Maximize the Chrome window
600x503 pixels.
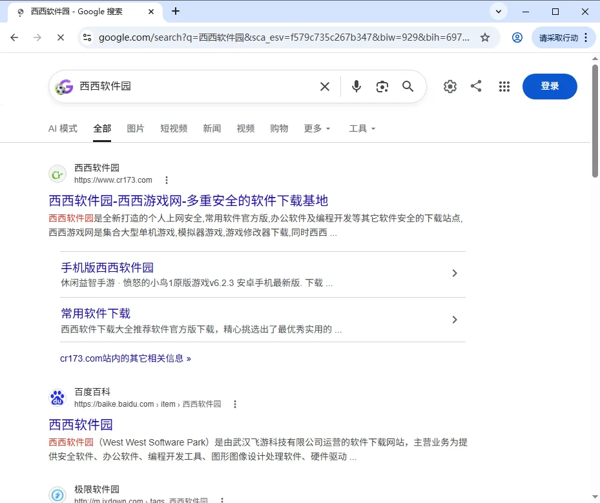[555, 12]
